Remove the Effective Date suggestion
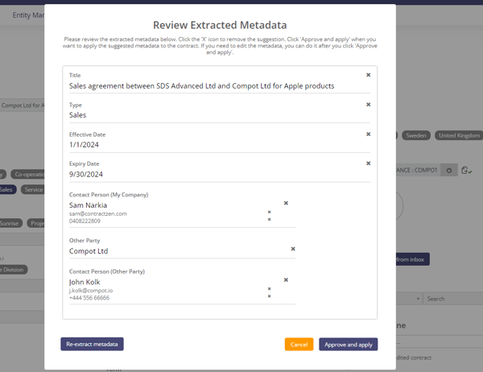 (x=368, y=134)
